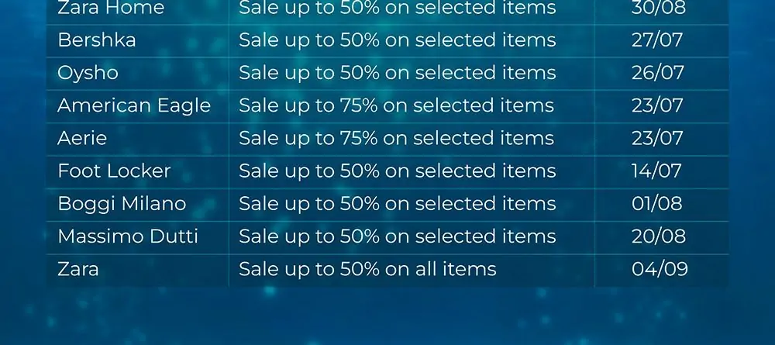The height and width of the screenshot is (345, 775).
Task: Click American Eagle's 75% sale description
Action: [396, 105]
